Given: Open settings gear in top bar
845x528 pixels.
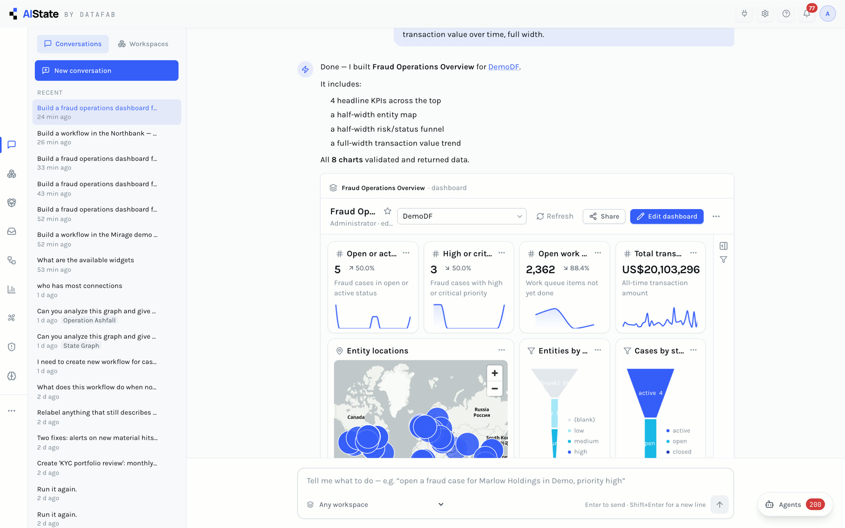Looking at the screenshot, I should point(765,14).
